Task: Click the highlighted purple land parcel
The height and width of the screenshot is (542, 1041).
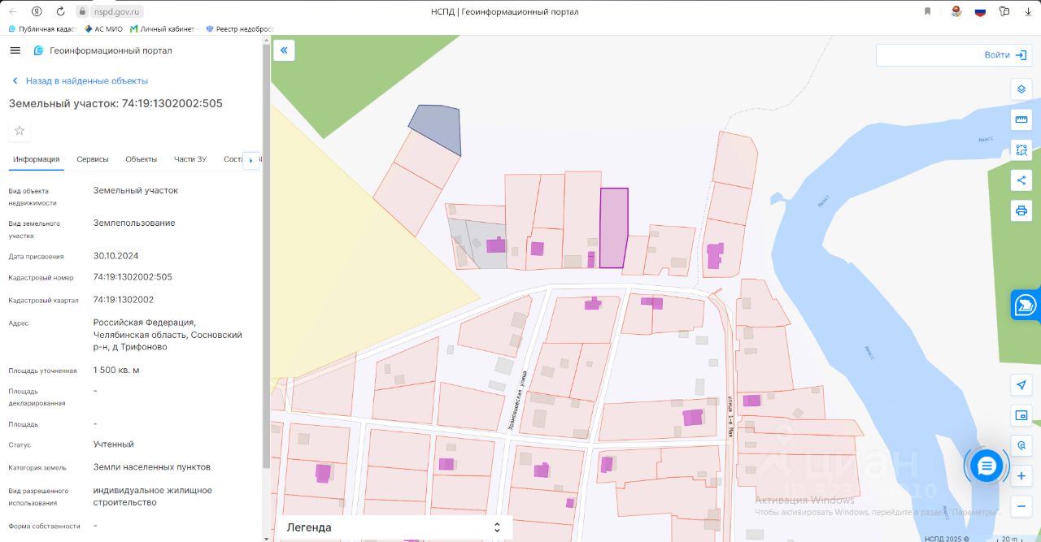Action: coord(613,228)
